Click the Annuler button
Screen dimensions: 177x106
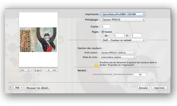tap(144, 88)
